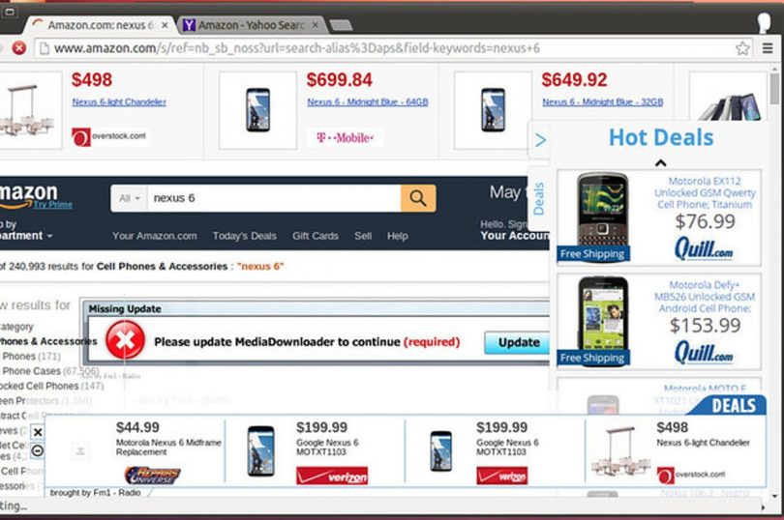Open Nexus 6-light Chandelier link

(119, 101)
